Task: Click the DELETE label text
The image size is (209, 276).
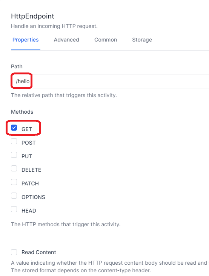Action: [31, 170]
